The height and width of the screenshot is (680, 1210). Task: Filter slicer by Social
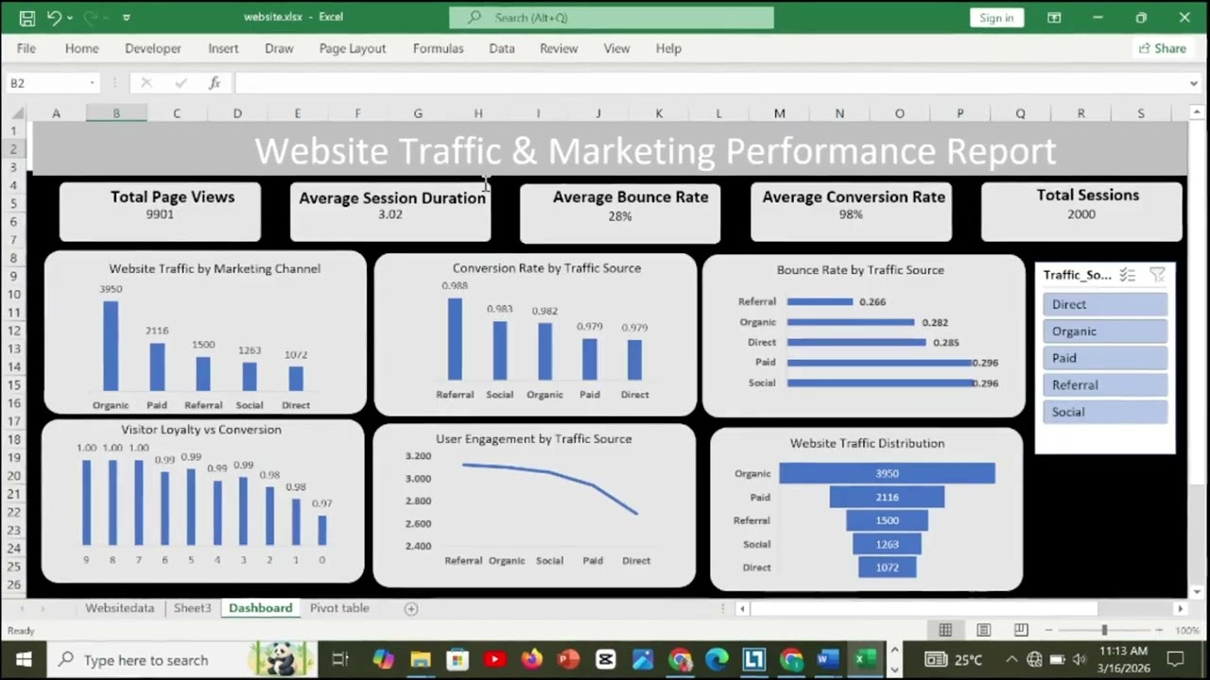click(x=1105, y=412)
